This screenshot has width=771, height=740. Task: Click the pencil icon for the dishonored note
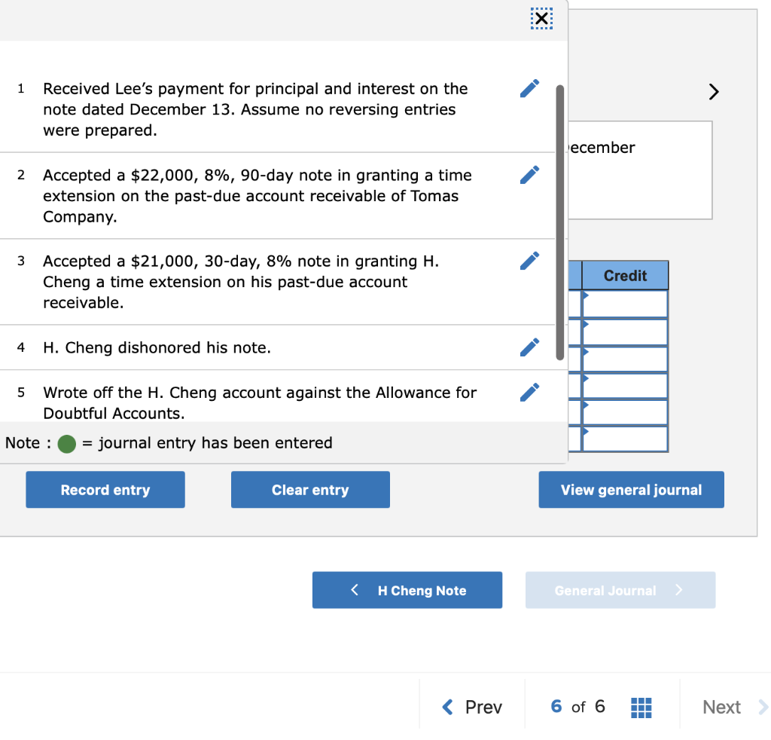(529, 347)
